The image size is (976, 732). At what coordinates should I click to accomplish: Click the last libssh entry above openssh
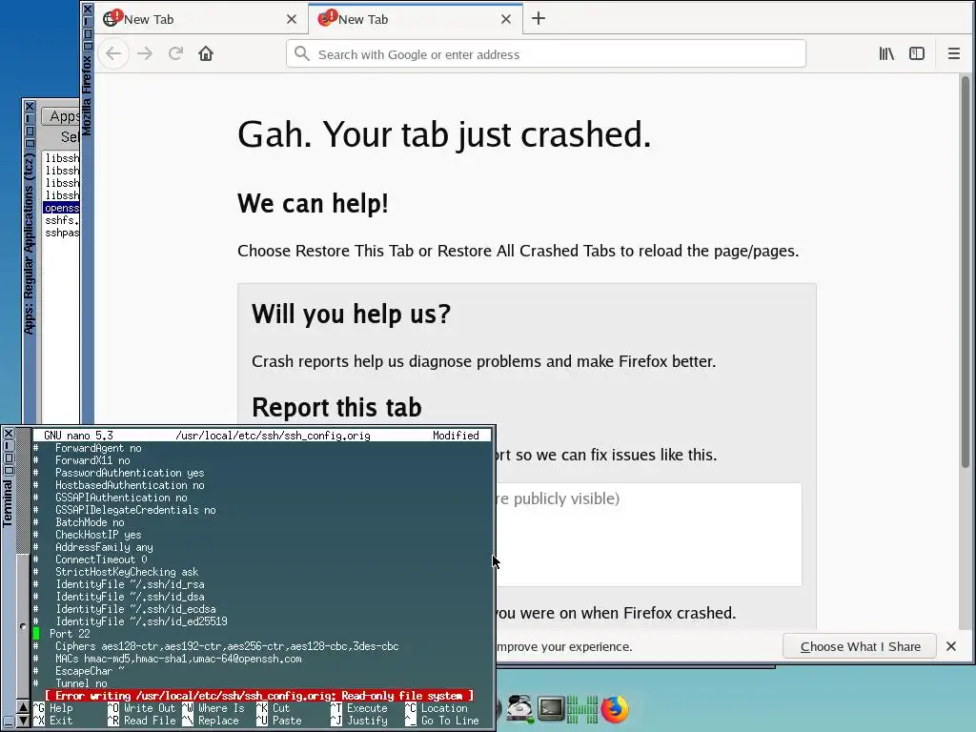[x=62, y=195]
